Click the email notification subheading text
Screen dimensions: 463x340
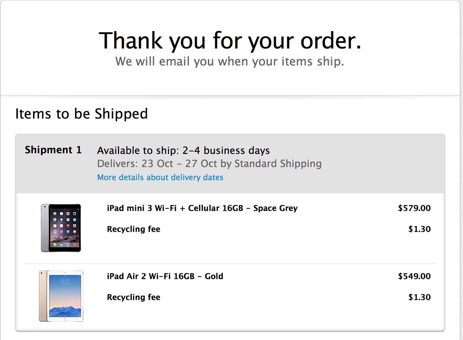(230, 62)
